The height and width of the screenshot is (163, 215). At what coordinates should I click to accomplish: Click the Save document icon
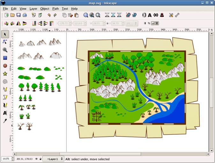[19, 15]
